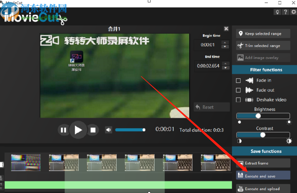Click Execute and upload button
The width and height of the screenshot is (297, 193).
click(x=263, y=189)
